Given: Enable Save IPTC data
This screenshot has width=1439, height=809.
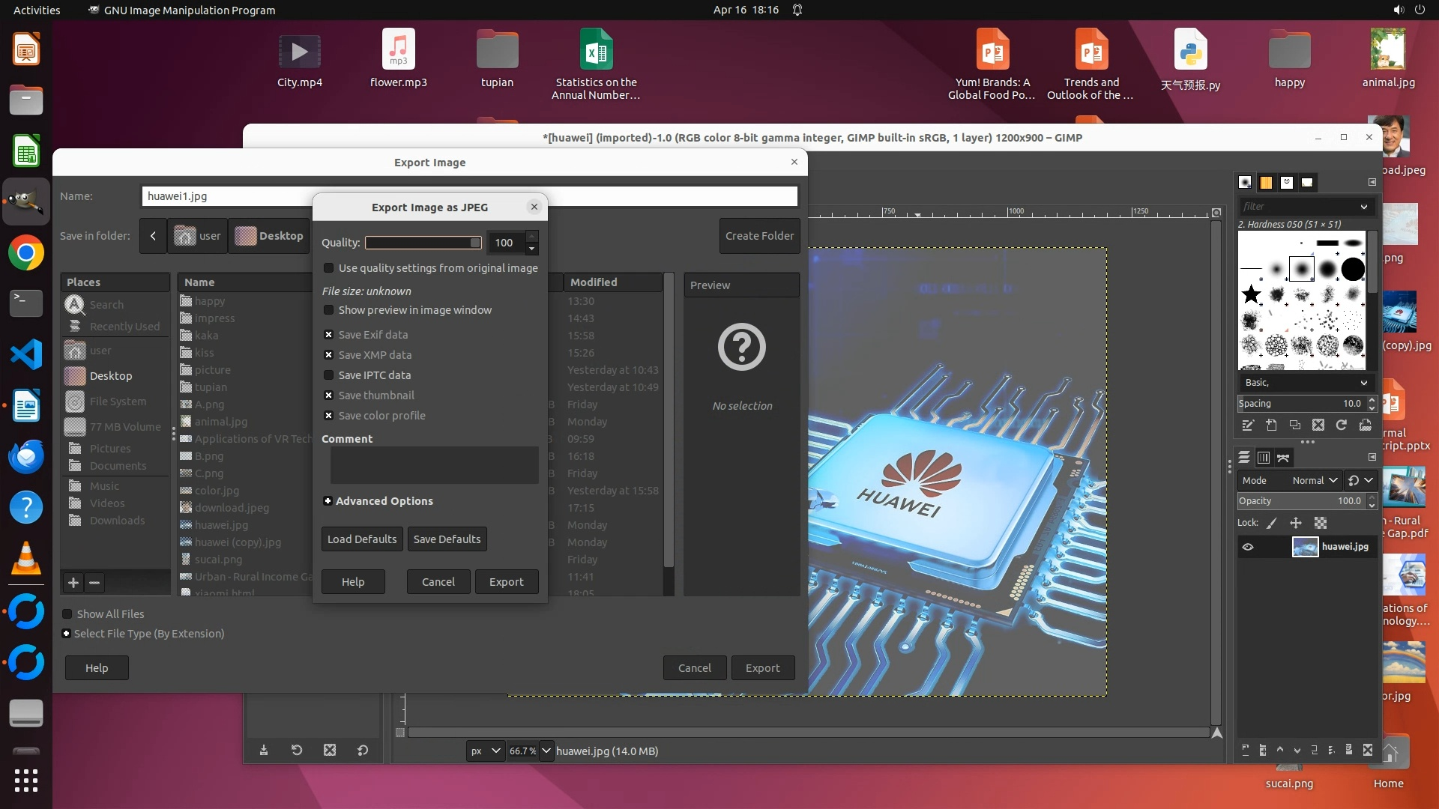Looking at the screenshot, I should tap(328, 375).
